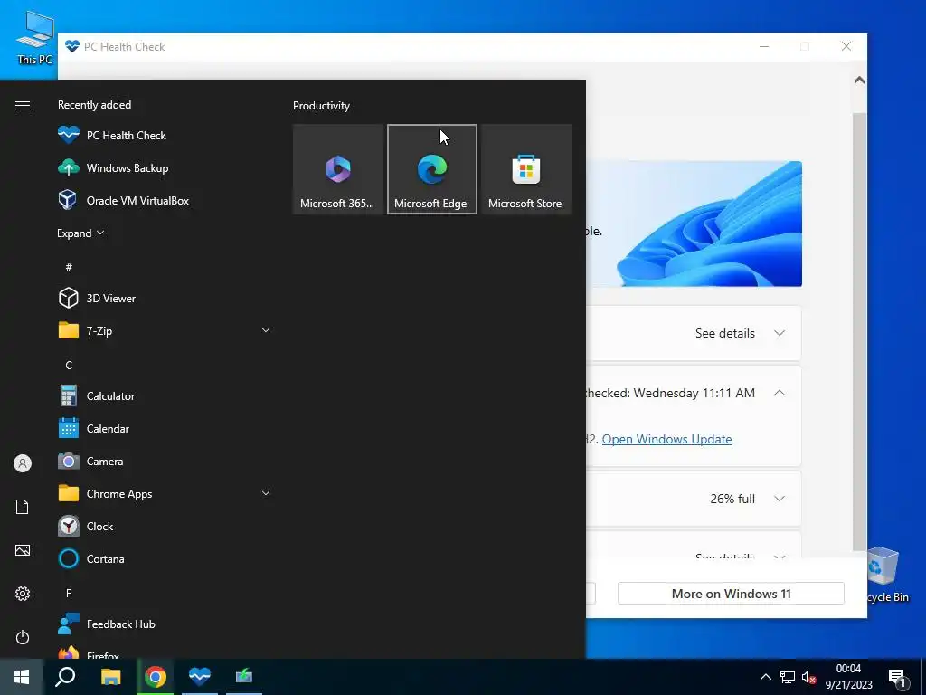Open Oracle VM VirtualBox entry
This screenshot has height=695, width=926.
(x=165, y=200)
